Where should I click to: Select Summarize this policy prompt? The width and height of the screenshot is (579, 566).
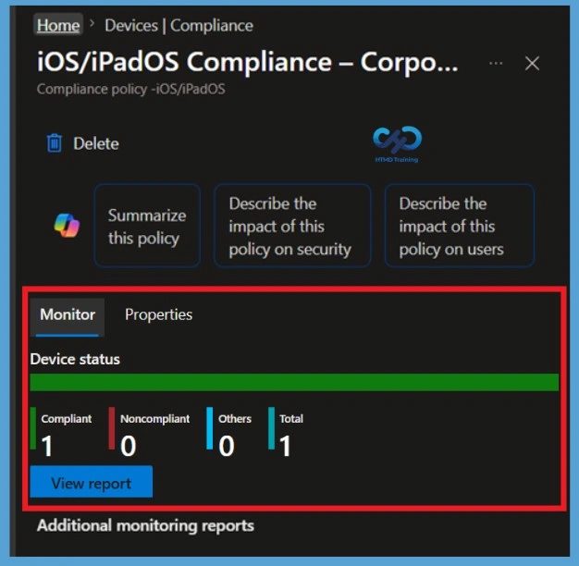pyautogui.click(x=147, y=226)
